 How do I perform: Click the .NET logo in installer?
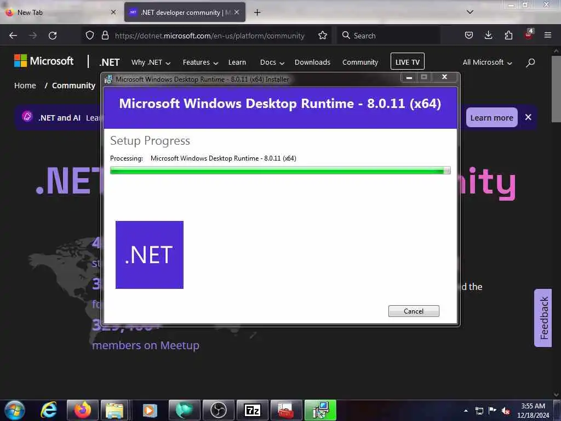(149, 255)
